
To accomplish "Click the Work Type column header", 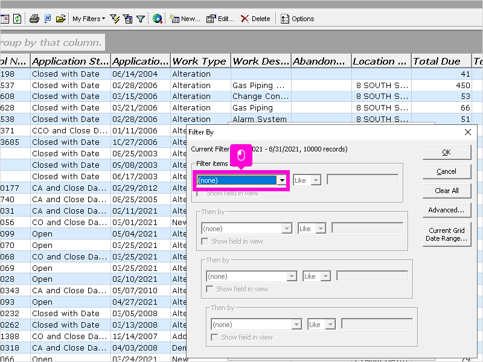I will pos(200,62).
